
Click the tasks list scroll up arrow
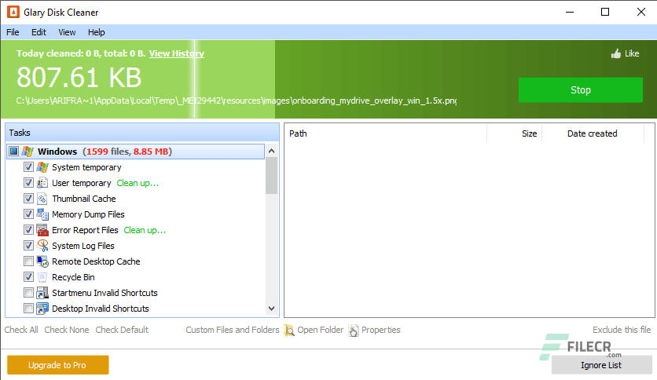[x=271, y=151]
